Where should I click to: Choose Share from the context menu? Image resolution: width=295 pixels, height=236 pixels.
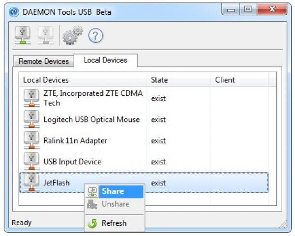[x=113, y=191]
